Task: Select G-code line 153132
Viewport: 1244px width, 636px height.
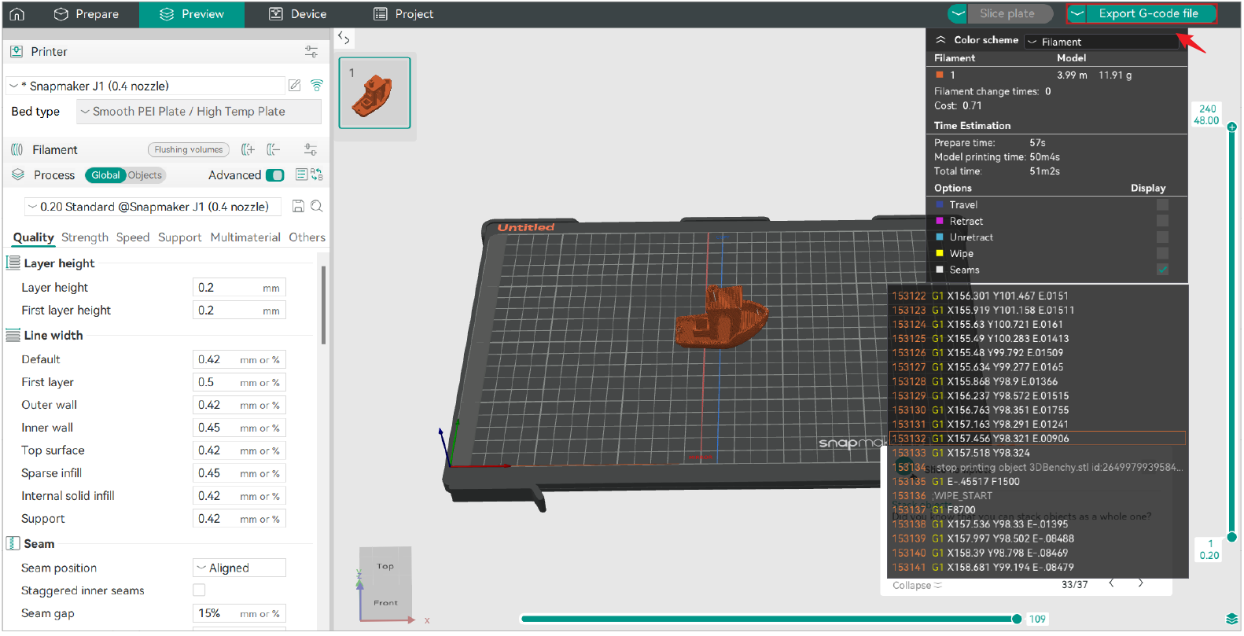Action: (x=1037, y=439)
